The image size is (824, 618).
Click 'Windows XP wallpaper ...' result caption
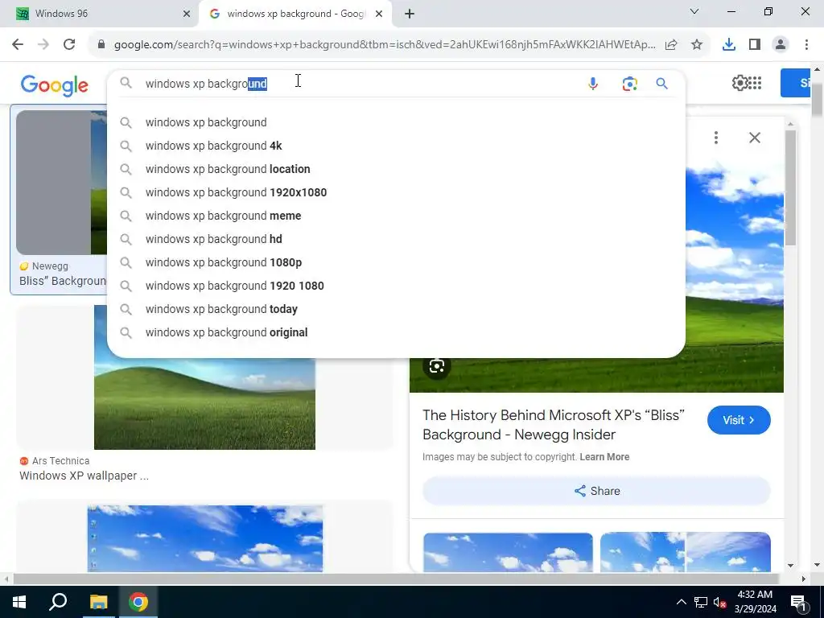(x=84, y=476)
